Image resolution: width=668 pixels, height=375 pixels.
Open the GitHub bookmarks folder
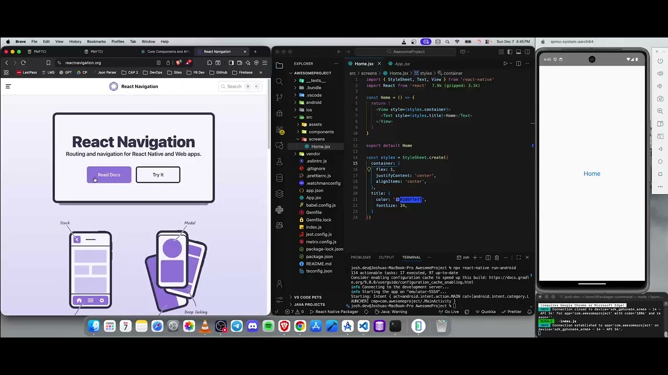(219, 72)
